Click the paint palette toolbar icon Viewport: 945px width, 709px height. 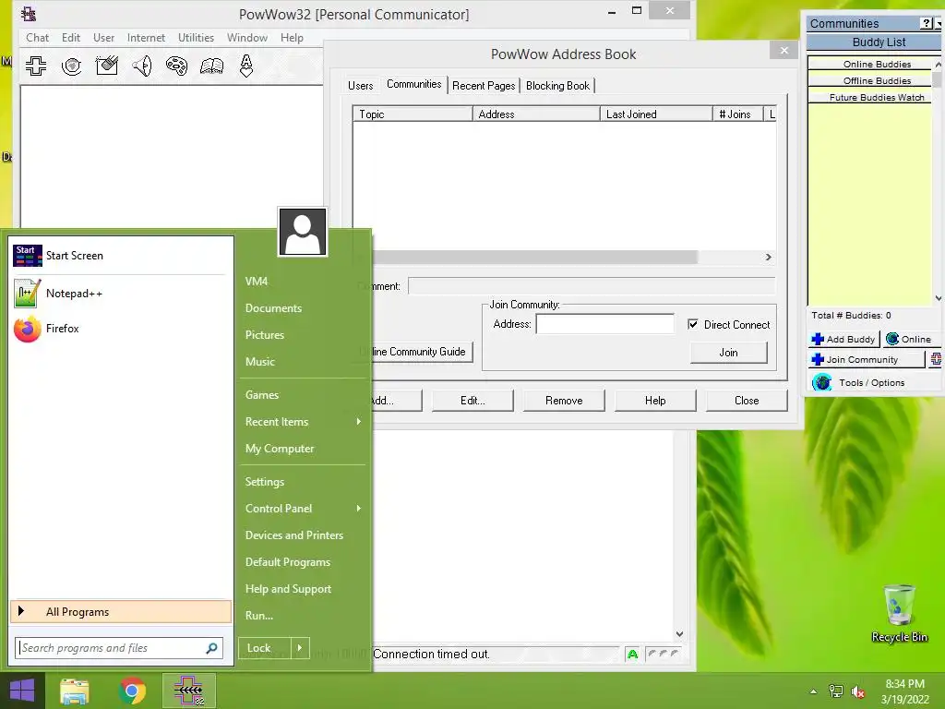pos(176,66)
